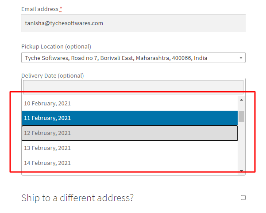Click the Pickup Location (optional) label

click(56, 46)
